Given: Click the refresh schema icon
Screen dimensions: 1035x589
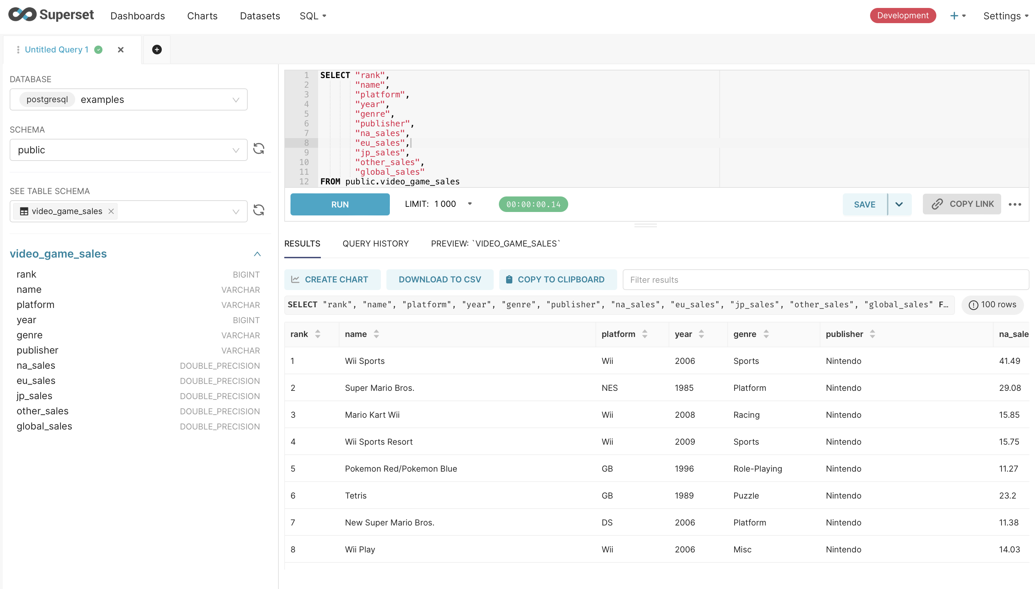Looking at the screenshot, I should coord(259,149).
